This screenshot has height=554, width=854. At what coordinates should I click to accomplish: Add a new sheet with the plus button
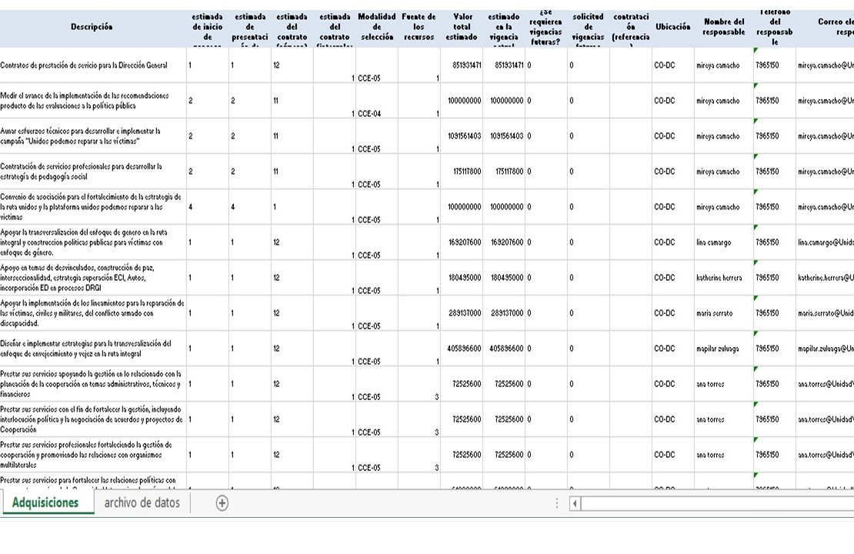click(x=222, y=502)
